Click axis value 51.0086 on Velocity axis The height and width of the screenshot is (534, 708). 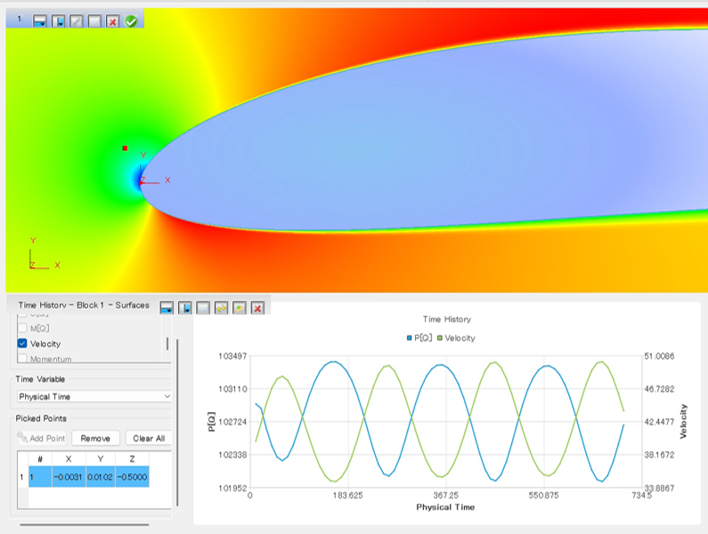click(659, 356)
